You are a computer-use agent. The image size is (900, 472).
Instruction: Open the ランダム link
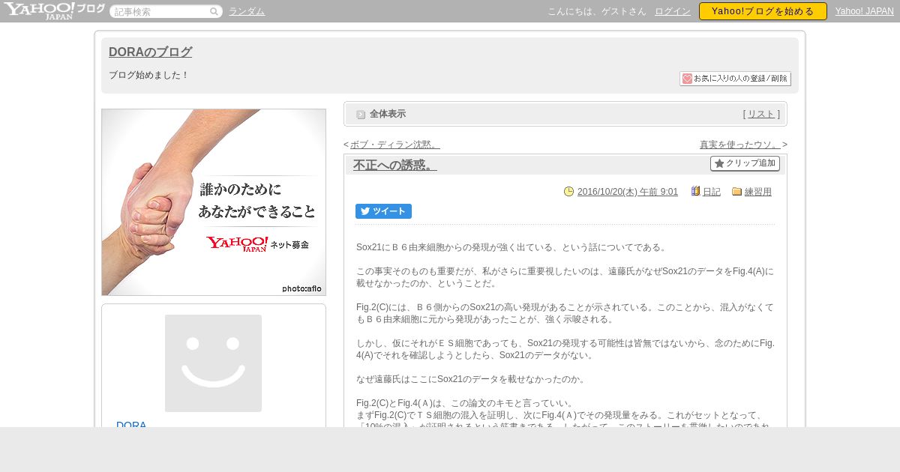[247, 11]
